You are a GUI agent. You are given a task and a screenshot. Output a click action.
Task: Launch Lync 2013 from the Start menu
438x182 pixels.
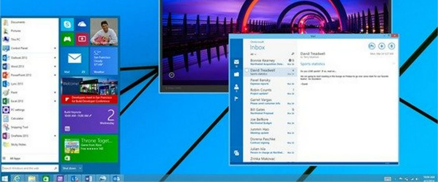30,83
